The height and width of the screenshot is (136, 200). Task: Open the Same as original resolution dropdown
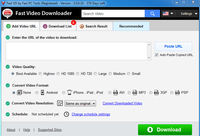tap(80, 103)
